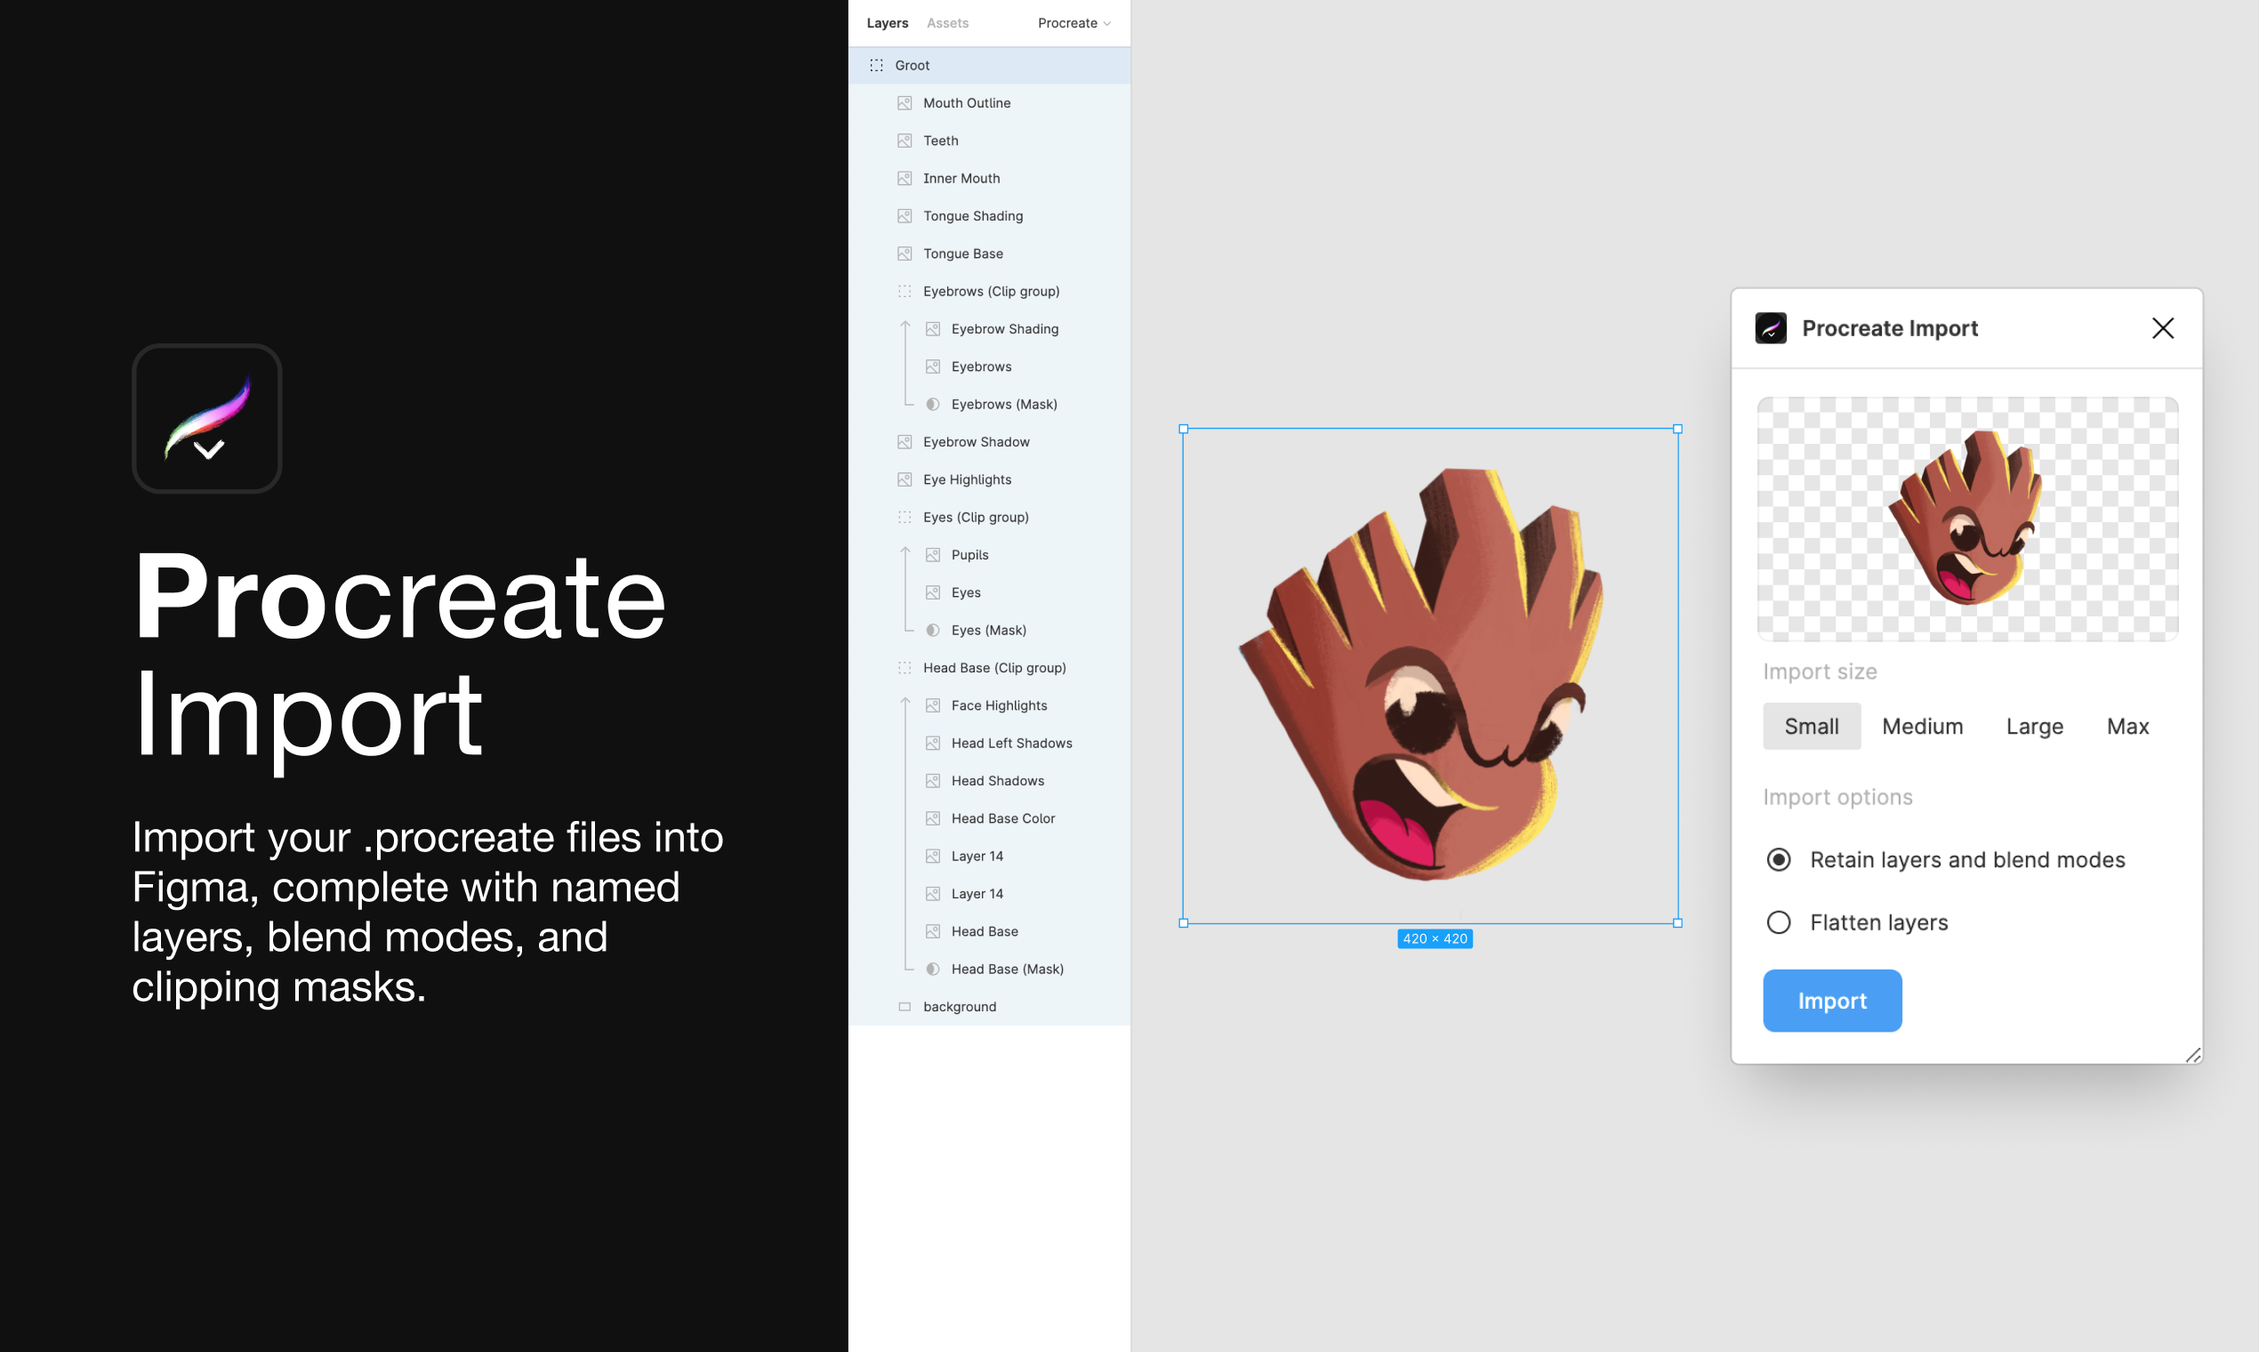Click the Head Base Color layer image icon
2259x1352 pixels.
(933, 818)
